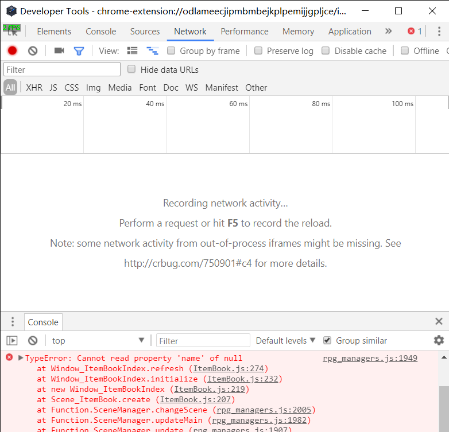Open ItemBook.js:232 link
The width and height of the screenshot is (449, 432).
pos(242,379)
